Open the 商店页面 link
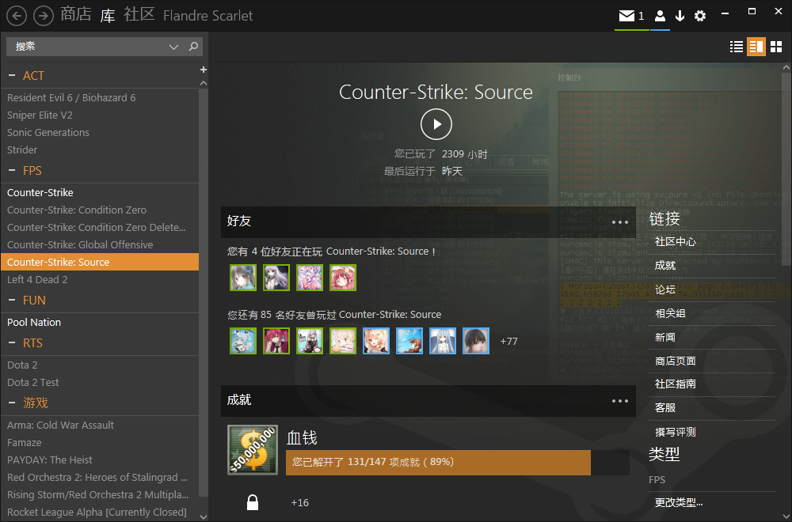 click(676, 361)
